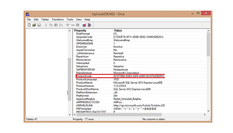233x133 pixels.
Task: Select the OPENREADME property cell
Action: pyautogui.click(x=85, y=44)
